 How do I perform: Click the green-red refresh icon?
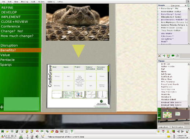point(17,132)
